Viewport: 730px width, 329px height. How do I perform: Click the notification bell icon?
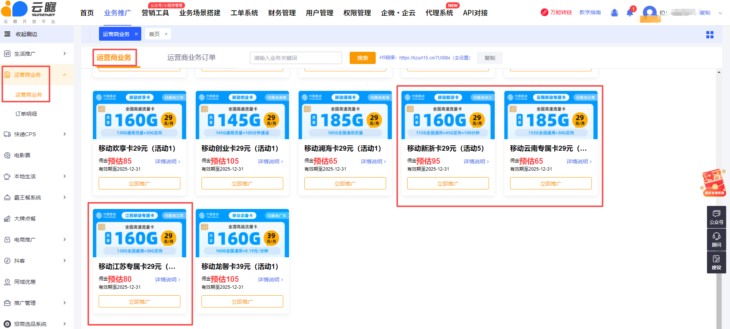point(629,13)
